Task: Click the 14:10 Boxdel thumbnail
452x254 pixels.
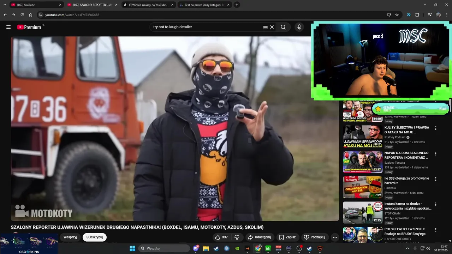Action: (363, 111)
